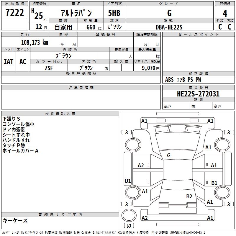Select the recycle deposit 9,070 field
Image resolution: width=236 pixels, height=236 pixels.
point(147,68)
